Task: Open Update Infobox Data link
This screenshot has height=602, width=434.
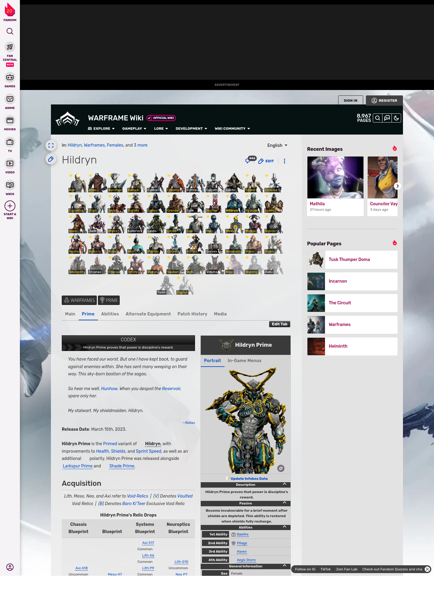Action: point(249,479)
